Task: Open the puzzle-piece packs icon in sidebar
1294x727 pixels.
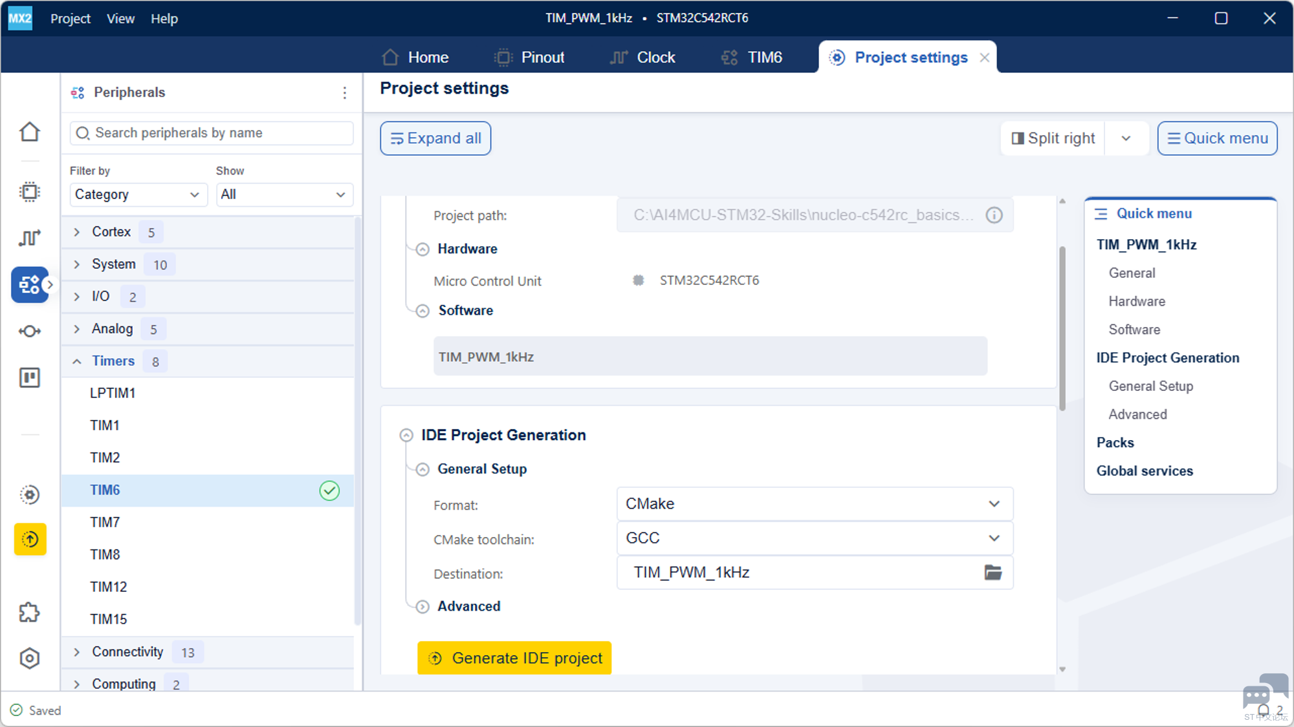Action: click(x=30, y=612)
